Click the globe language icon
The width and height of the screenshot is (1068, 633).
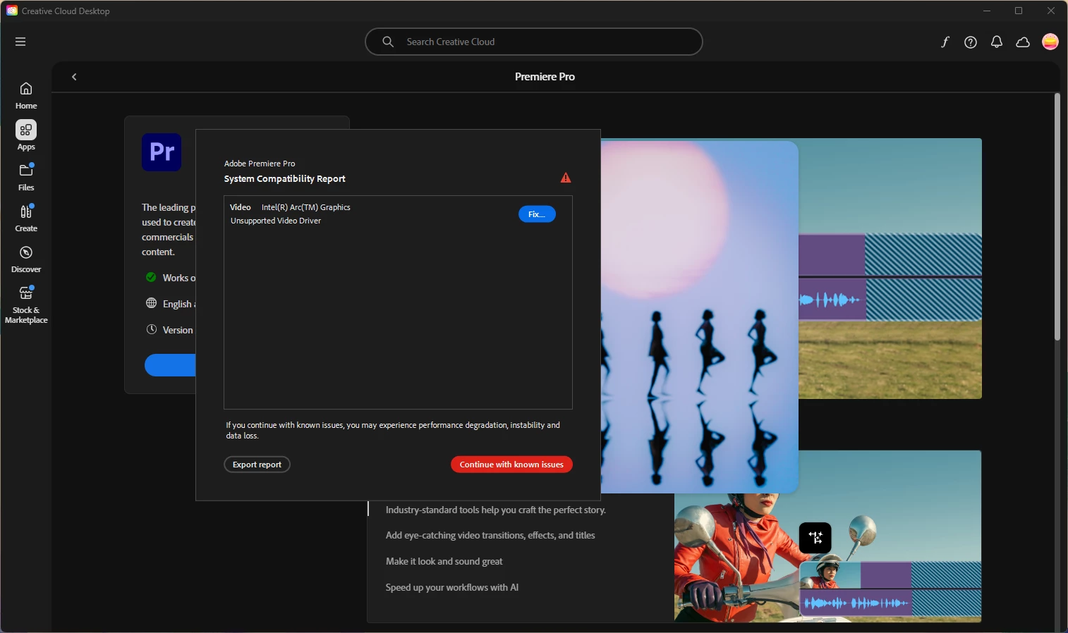[x=151, y=303]
